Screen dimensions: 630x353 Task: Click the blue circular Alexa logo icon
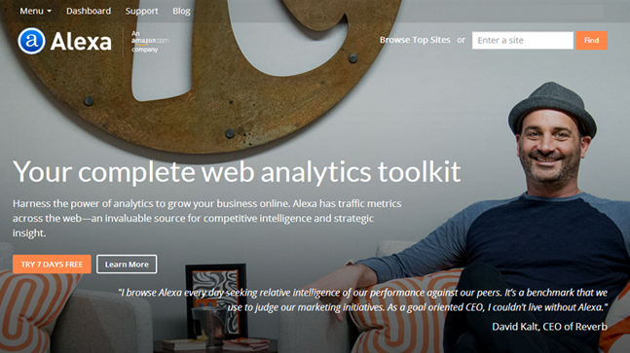(x=31, y=41)
